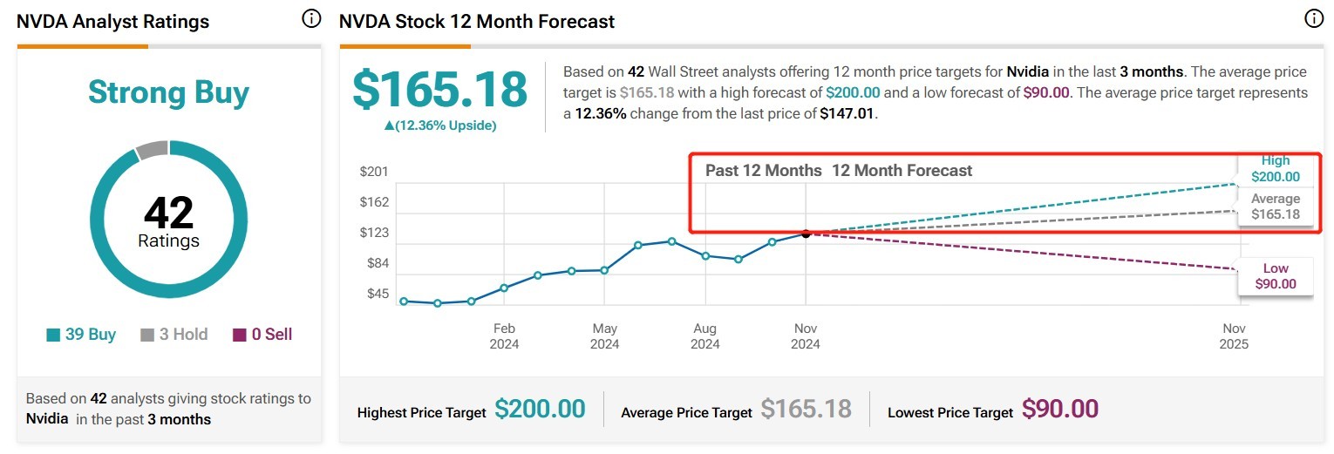Click the Strong Buy consensus heading
1334x454 pixels.
pos(168,92)
